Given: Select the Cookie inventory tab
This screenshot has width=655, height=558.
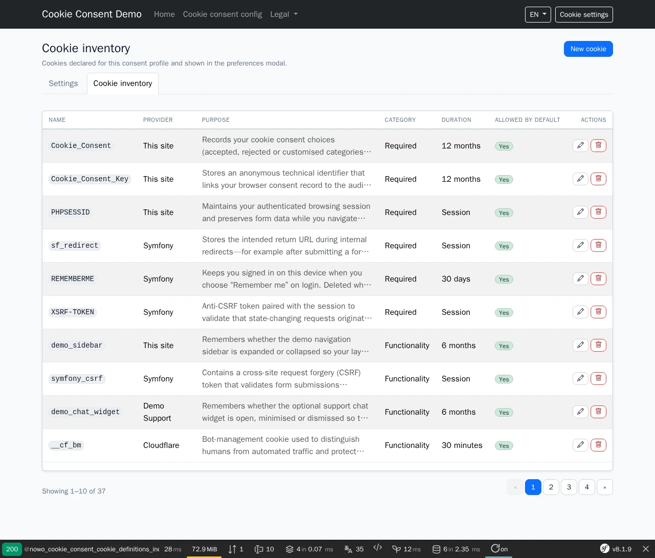Looking at the screenshot, I should 123,83.
